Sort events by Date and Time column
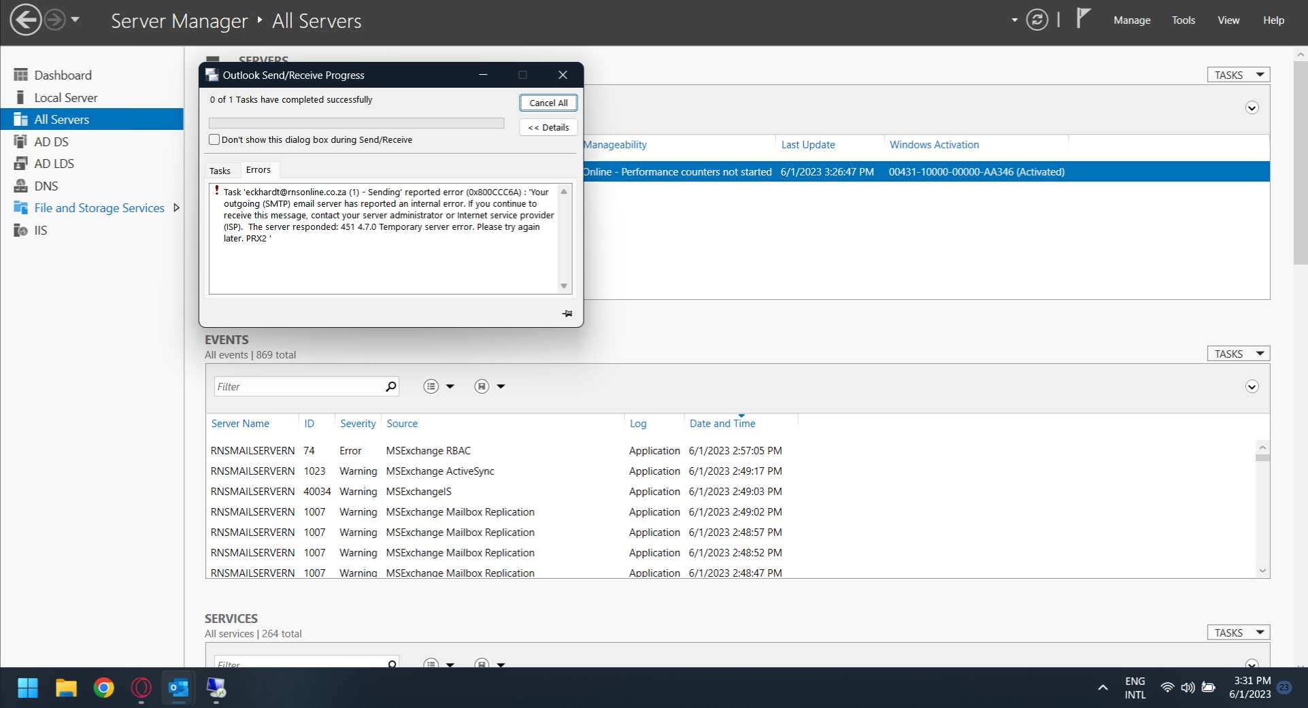1308x708 pixels. tap(722, 423)
